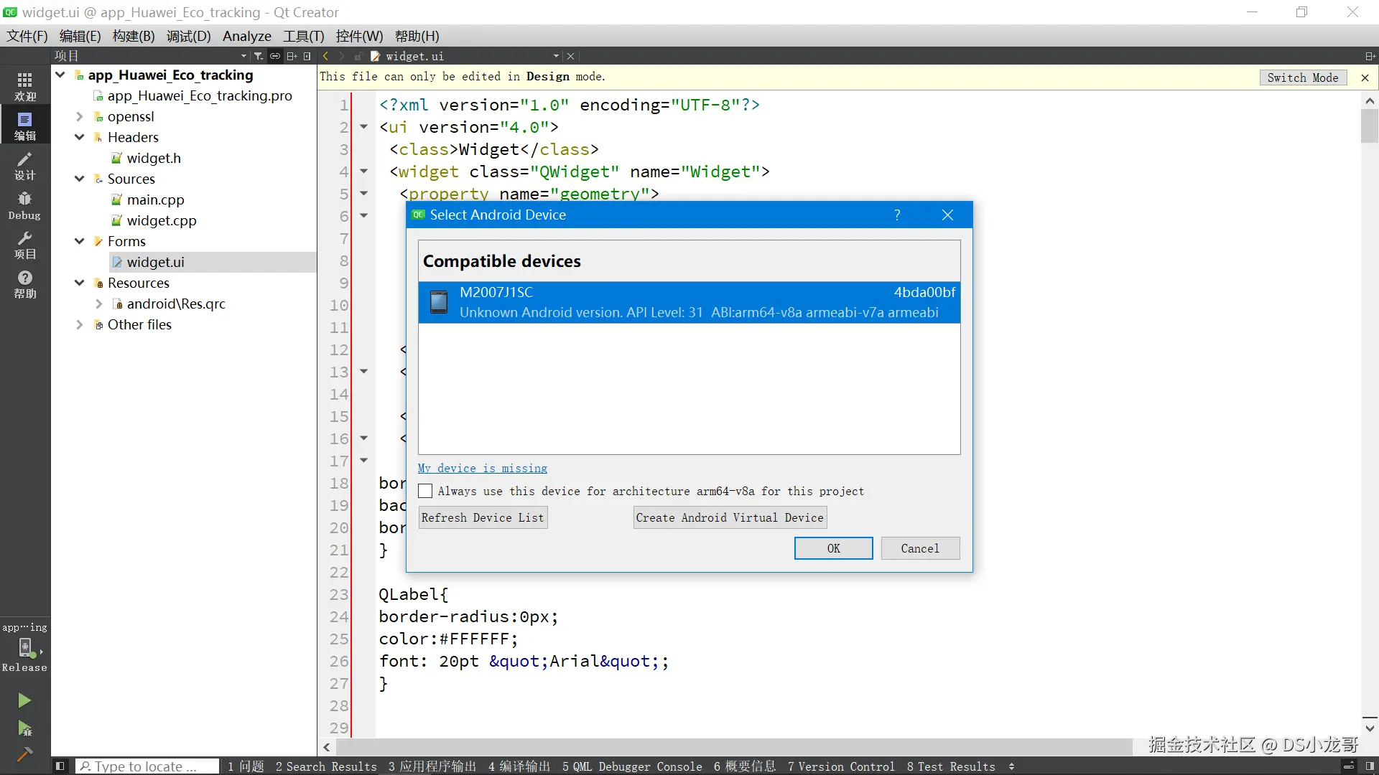Open the widget.ui document dropdown
The height and width of the screenshot is (775, 1379).
coord(556,56)
